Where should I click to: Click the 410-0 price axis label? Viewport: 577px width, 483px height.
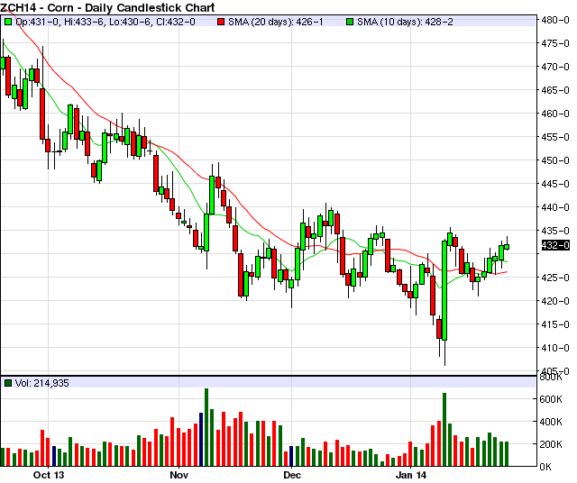click(555, 348)
